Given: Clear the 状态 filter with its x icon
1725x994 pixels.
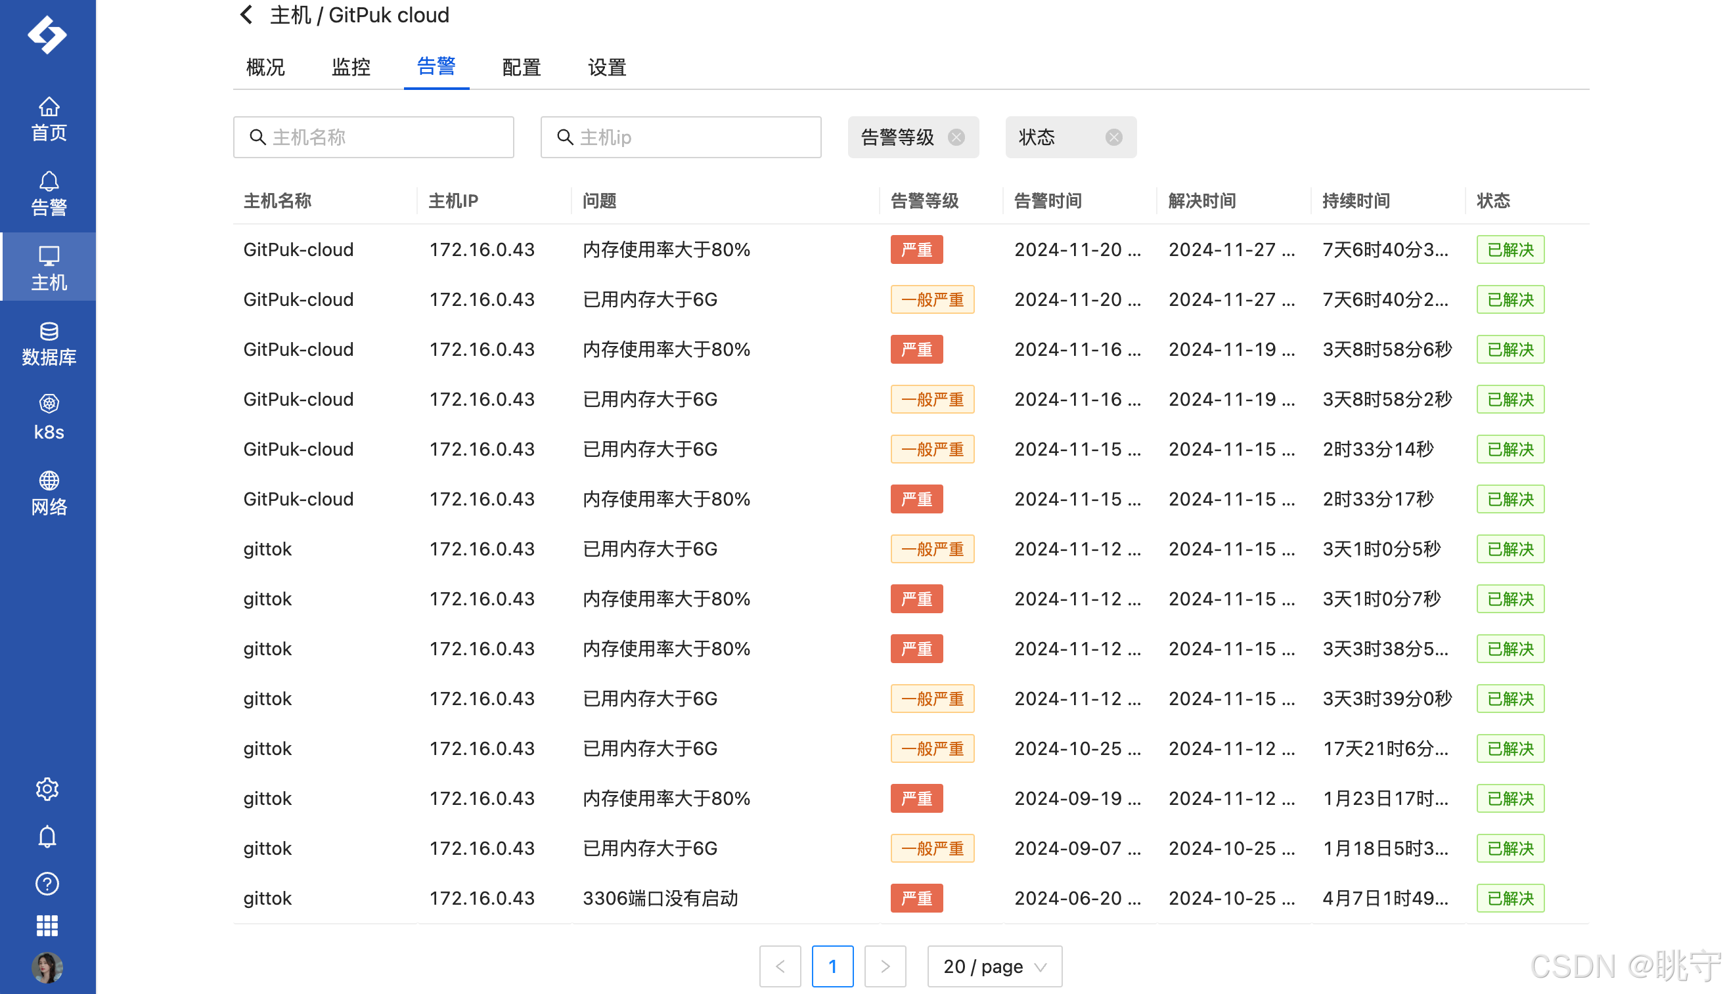Looking at the screenshot, I should point(1114,137).
